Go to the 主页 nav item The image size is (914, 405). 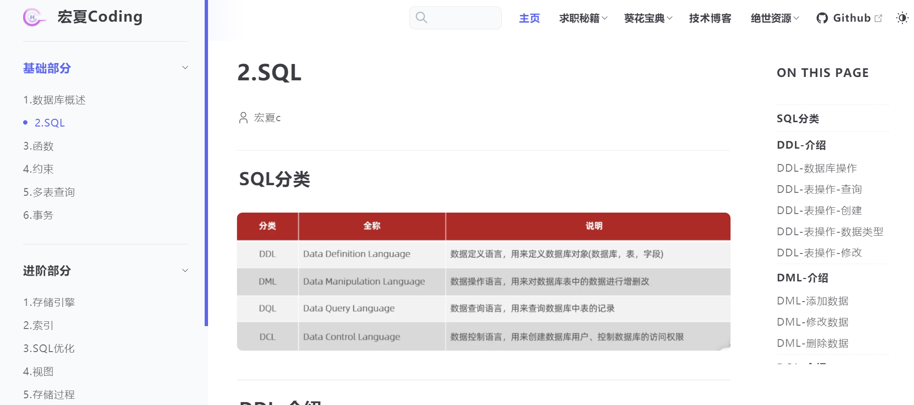click(529, 18)
